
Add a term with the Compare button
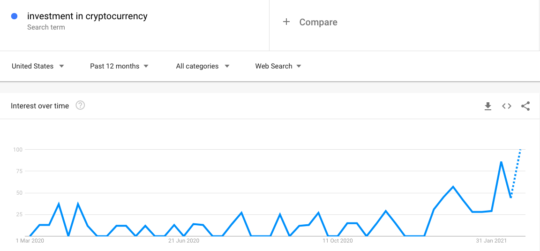click(x=310, y=22)
